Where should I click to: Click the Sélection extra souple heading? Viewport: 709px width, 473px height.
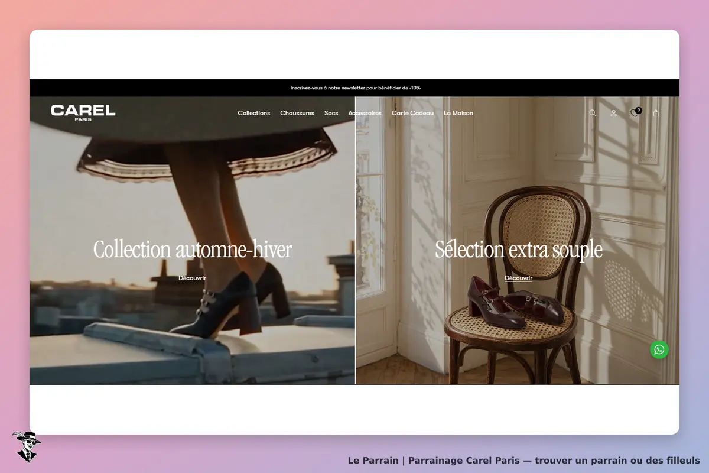[519, 249]
